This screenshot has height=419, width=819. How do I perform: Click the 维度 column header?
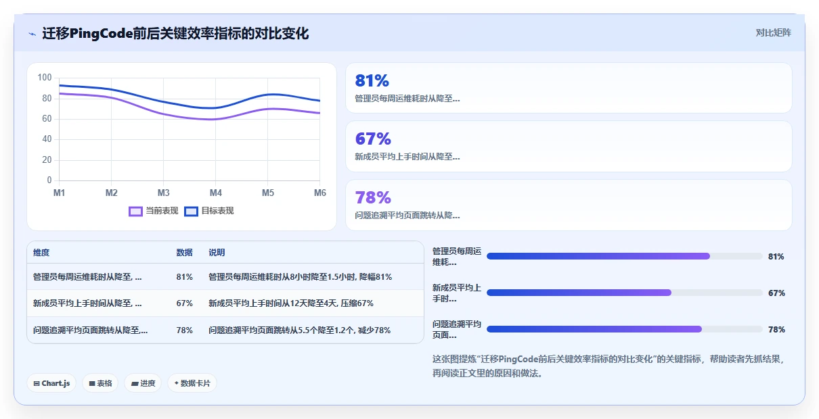pos(41,253)
